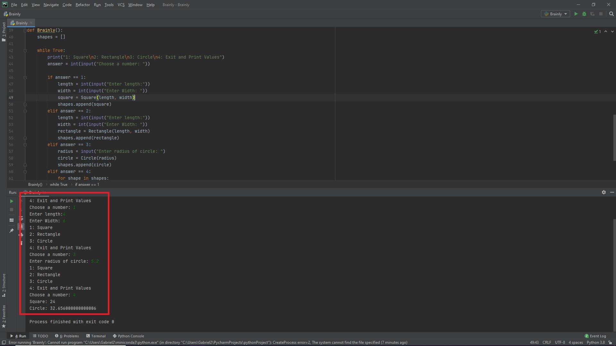Toggle soft-wrap in console output
This screenshot has height=346, width=616.
21,218
